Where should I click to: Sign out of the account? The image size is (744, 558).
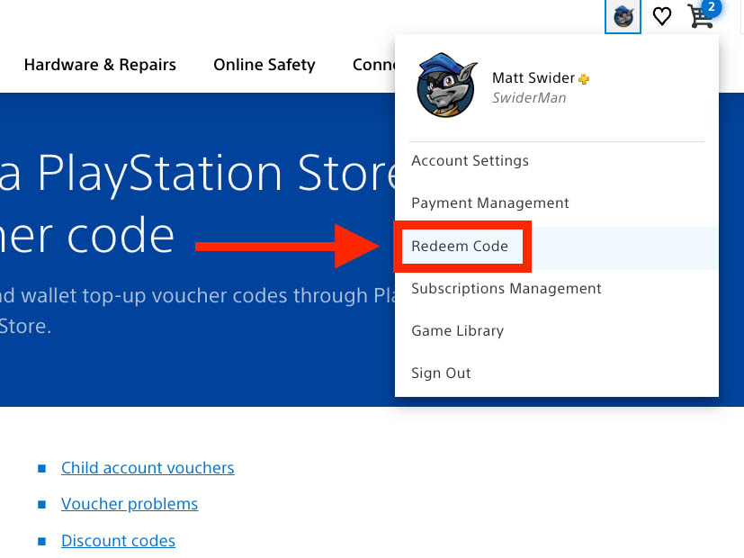(x=441, y=373)
